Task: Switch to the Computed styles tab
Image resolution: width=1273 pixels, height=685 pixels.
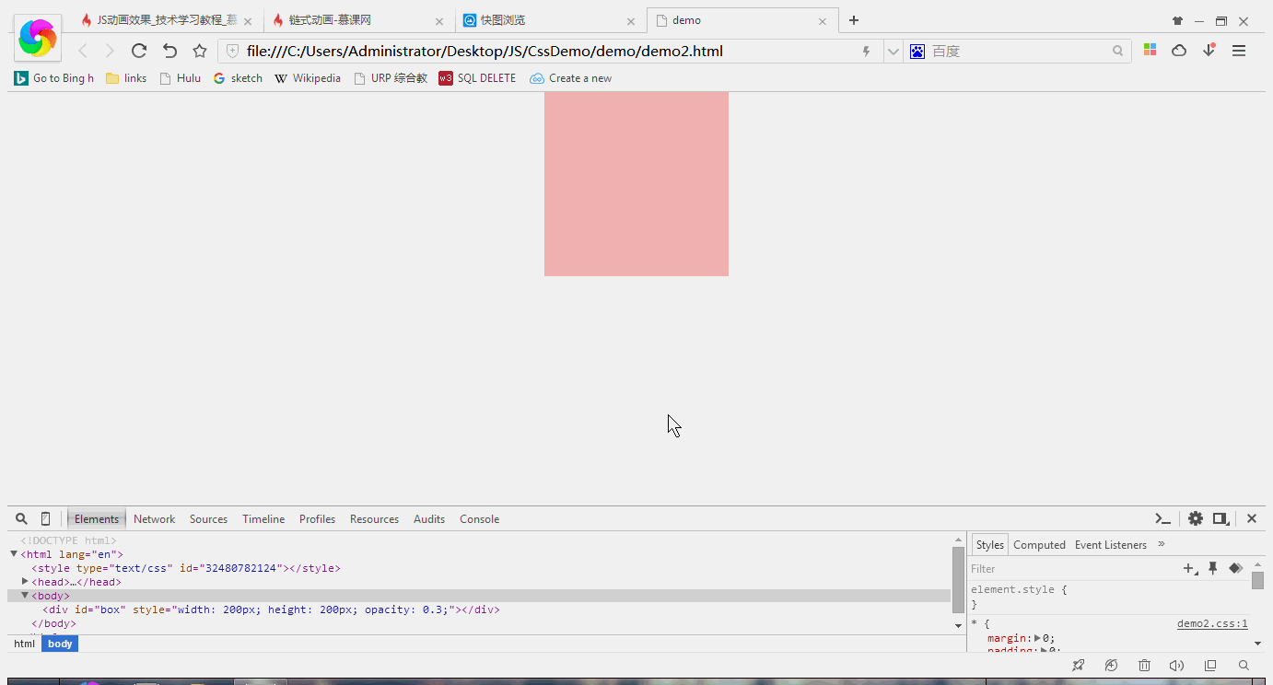Action: coord(1039,545)
